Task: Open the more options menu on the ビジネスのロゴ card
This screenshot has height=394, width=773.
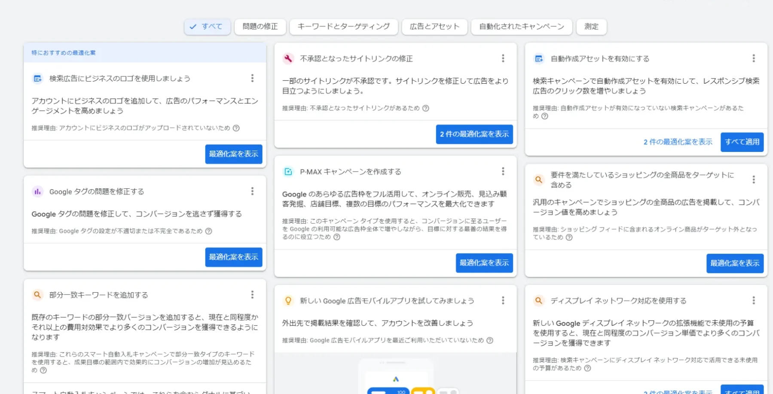Action: point(252,78)
